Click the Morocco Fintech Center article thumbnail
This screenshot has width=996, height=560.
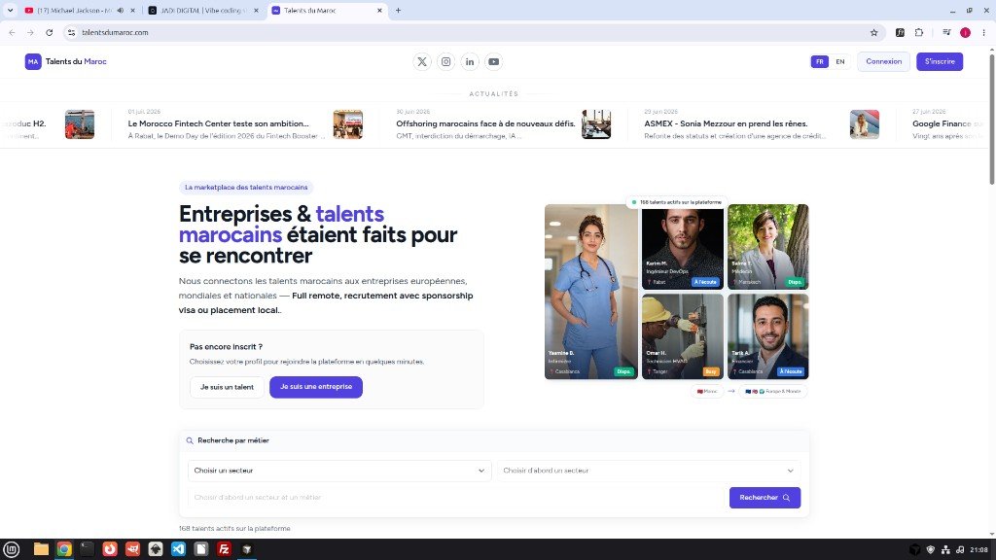(348, 124)
